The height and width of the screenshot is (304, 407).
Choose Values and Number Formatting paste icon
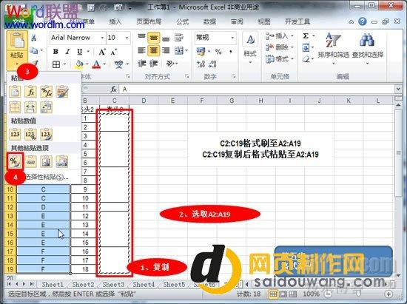pos(30,135)
